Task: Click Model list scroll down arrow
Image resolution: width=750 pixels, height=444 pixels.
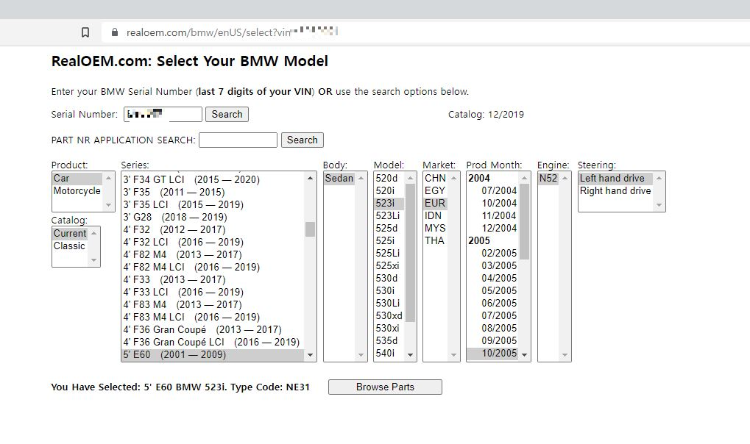Action: 410,355
